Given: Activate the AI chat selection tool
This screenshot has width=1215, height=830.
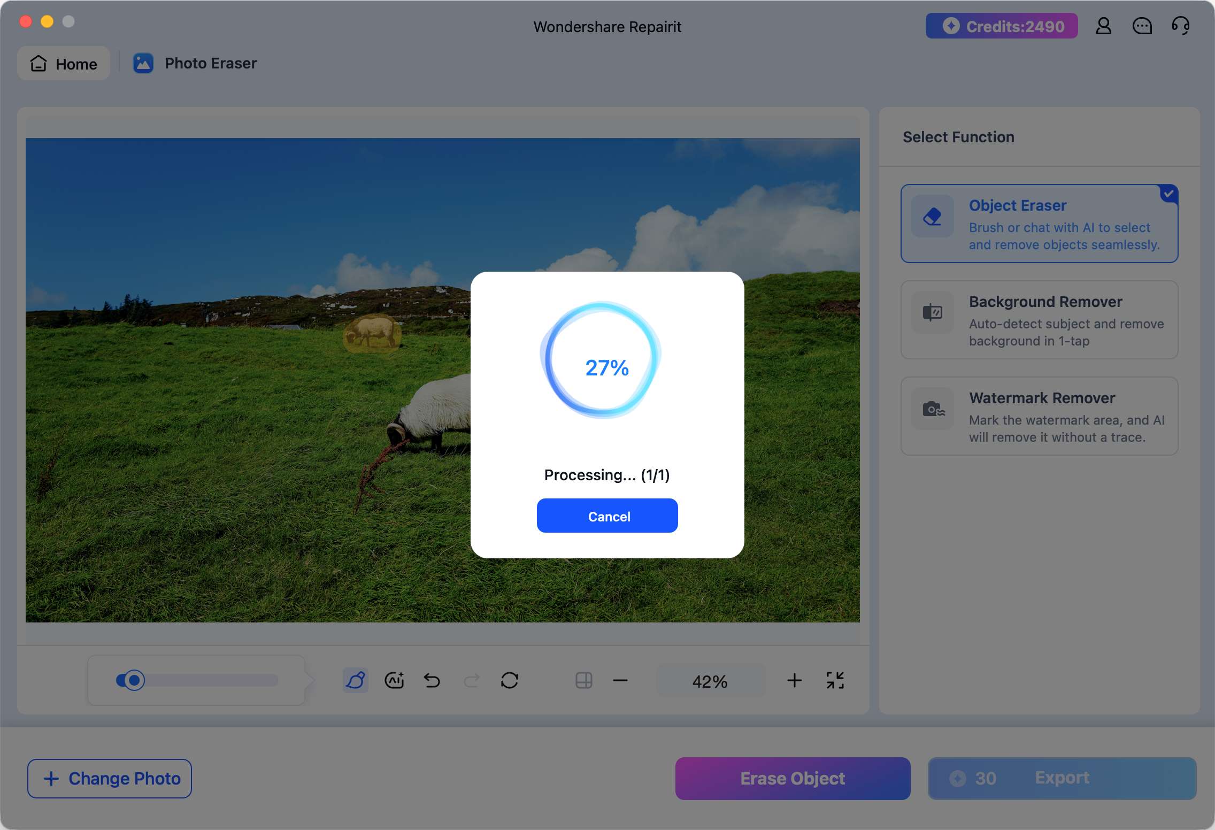Looking at the screenshot, I should coord(395,680).
